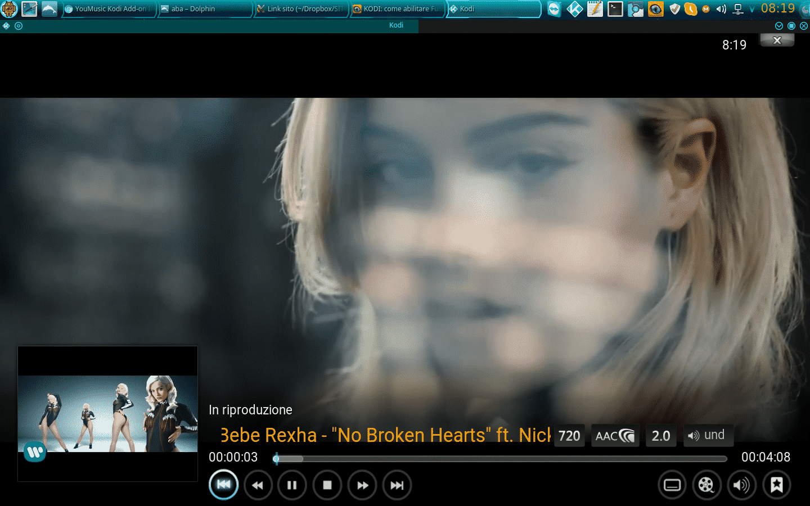Image resolution: width=810 pixels, height=506 pixels.
Task: Click the 720 resolution badge
Action: tap(569, 436)
